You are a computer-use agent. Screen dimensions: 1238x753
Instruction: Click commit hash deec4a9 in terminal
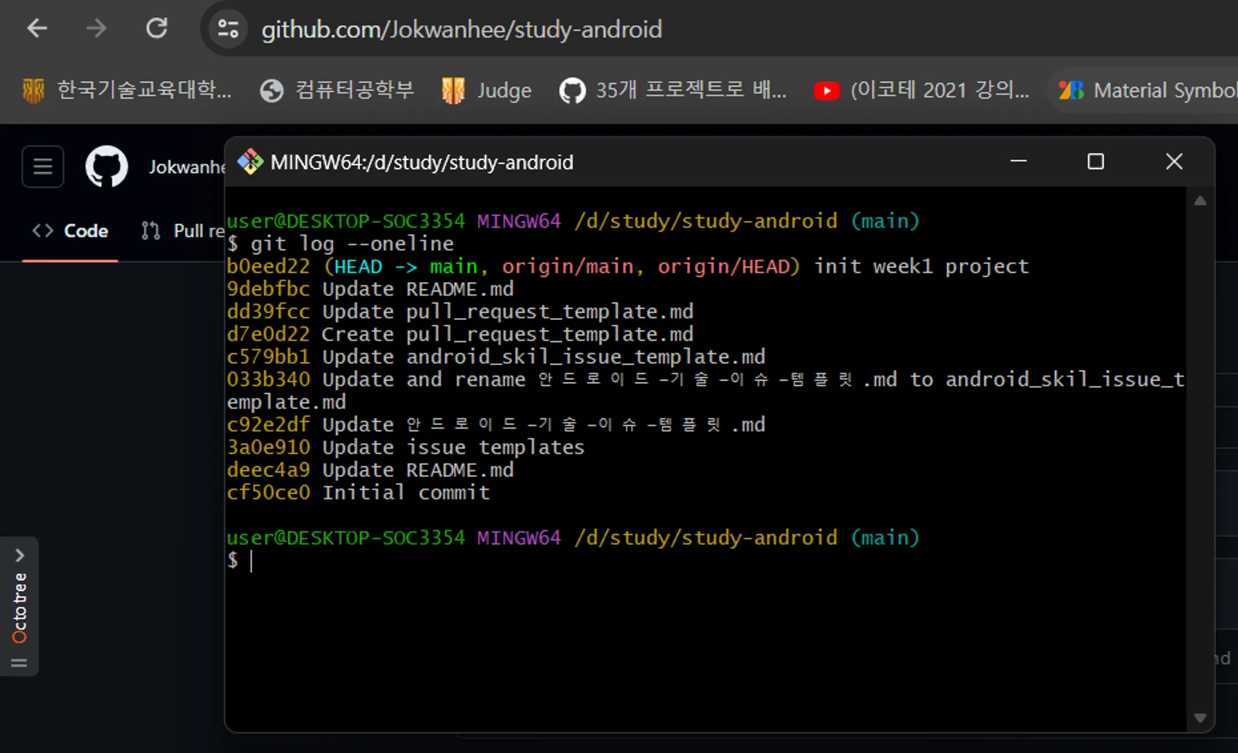[x=268, y=470]
